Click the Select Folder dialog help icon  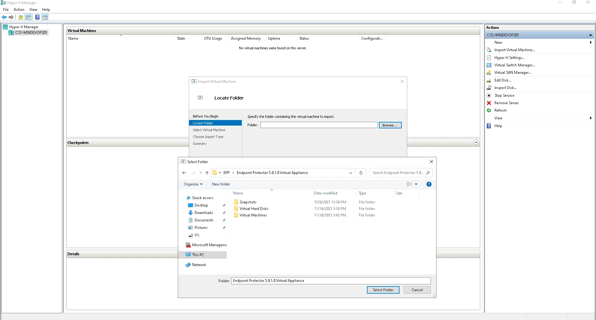tap(429, 184)
